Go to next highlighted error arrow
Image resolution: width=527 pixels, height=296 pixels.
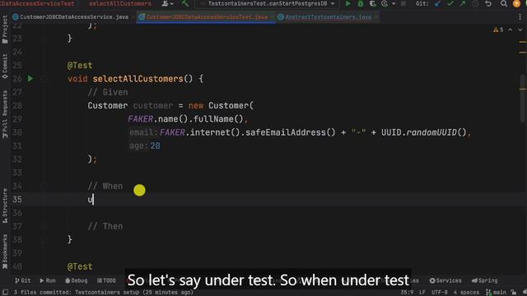[520, 30]
